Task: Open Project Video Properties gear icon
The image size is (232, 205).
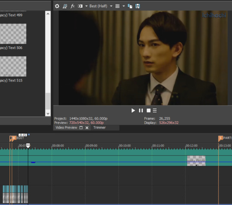Action: 57,6
